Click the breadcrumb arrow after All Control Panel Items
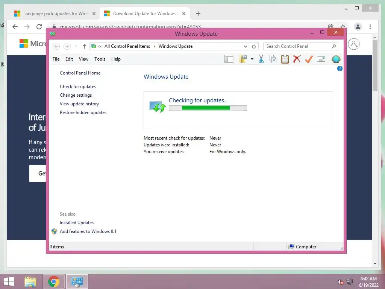Screen dimensions: 385x289 (155, 46)
